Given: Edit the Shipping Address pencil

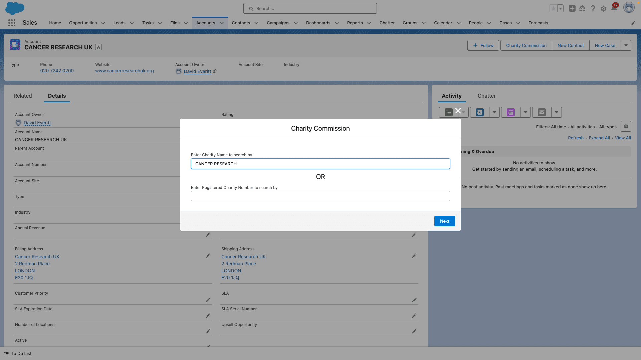Looking at the screenshot, I should pos(414,256).
